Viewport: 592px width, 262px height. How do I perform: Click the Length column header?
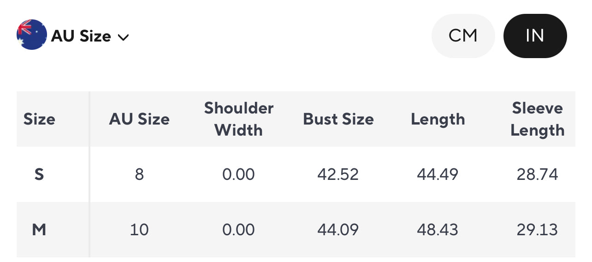(438, 119)
